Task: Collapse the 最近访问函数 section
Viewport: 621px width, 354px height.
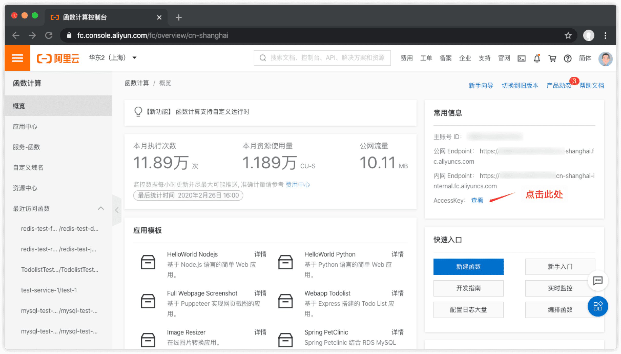Action: pyautogui.click(x=101, y=209)
